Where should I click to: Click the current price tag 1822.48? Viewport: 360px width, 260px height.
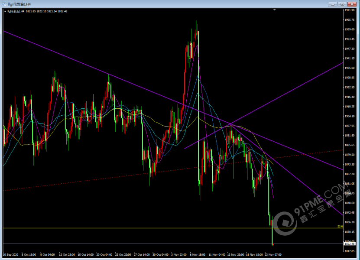click(350, 244)
